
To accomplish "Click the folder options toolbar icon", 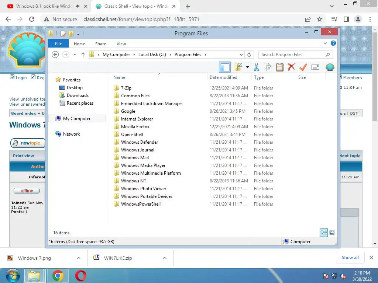I will click(238, 67).
